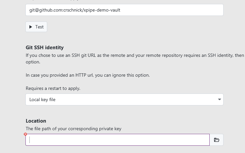Click the play triangle icon beside Test
This screenshot has height=153, width=245.
tap(31, 27)
